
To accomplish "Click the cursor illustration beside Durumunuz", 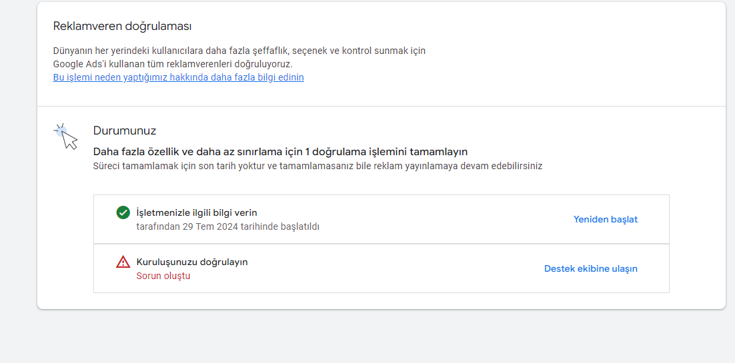I will point(65,137).
